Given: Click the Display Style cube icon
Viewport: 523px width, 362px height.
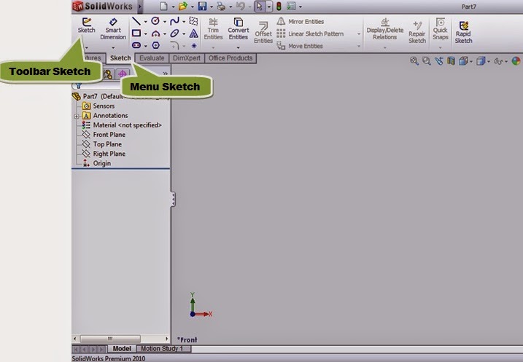Looking at the screenshot, I should (x=481, y=61).
